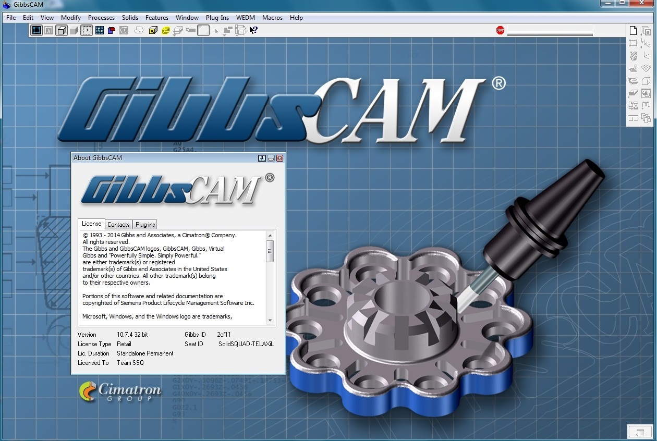Viewport: 657px width, 441px height.
Task: Expand the multiple coordinate axes palette icon
Action: (646, 44)
